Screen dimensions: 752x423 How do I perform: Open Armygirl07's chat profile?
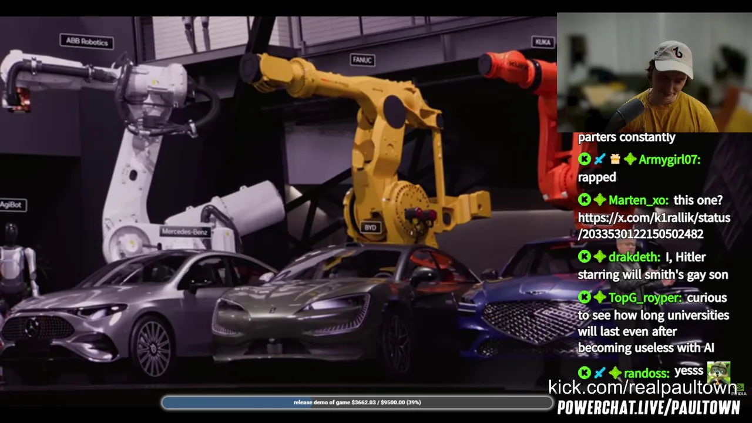click(x=669, y=160)
